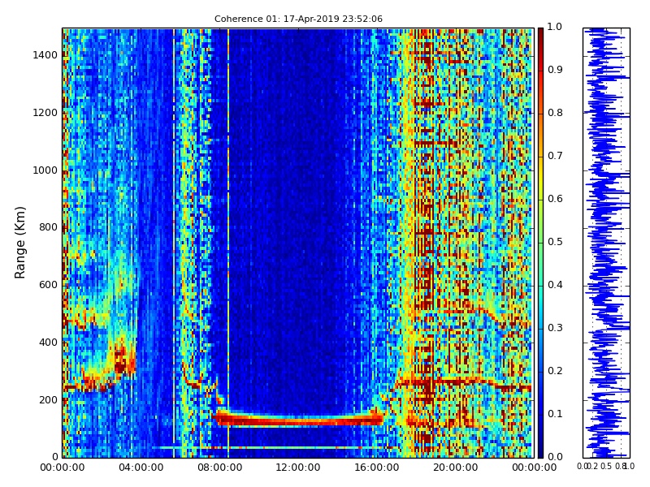Click the 16:00:00 time axis label

coord(377,468)
